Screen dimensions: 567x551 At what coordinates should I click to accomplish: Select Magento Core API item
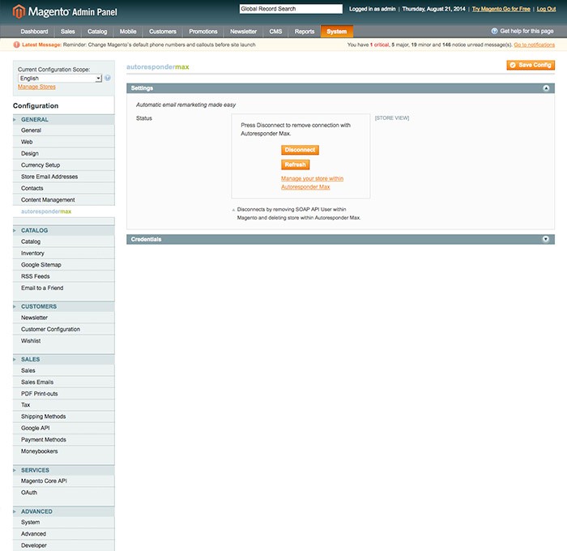[64, 481]
